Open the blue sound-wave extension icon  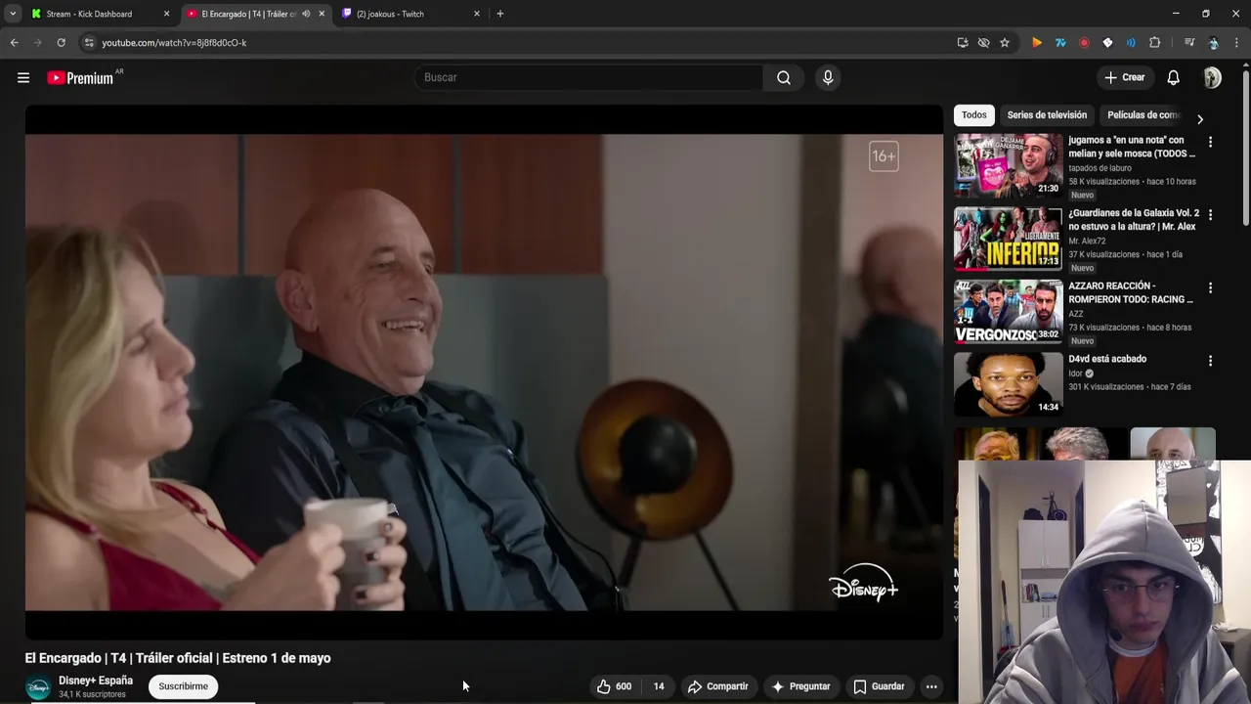(1131, 43)
